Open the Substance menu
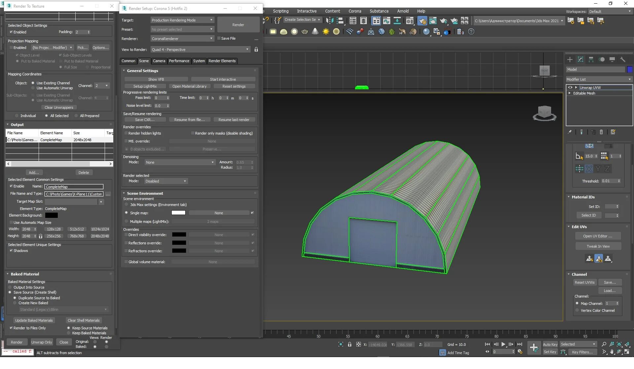Image resolution: width=634 pixels, height=369 pixels. [x=379, y=11]
